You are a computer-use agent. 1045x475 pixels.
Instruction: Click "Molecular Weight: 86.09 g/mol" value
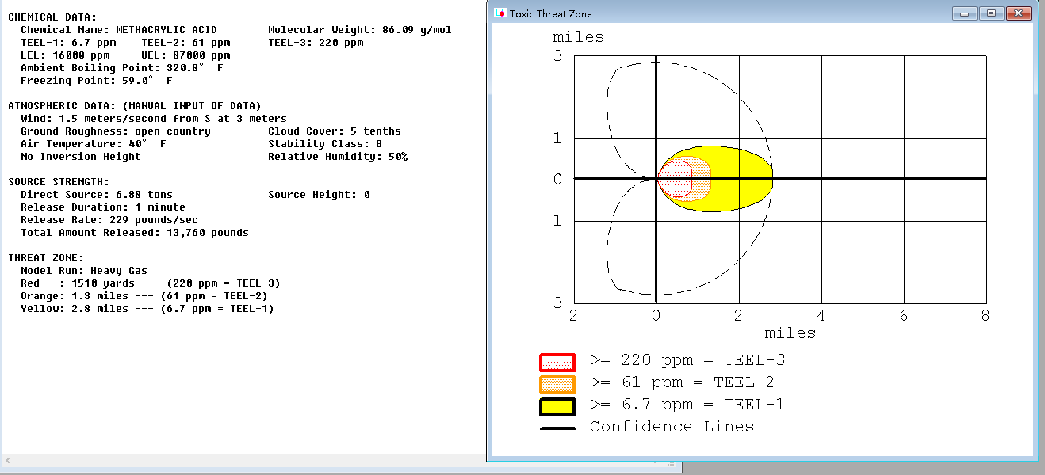click(x=360, y=30)
